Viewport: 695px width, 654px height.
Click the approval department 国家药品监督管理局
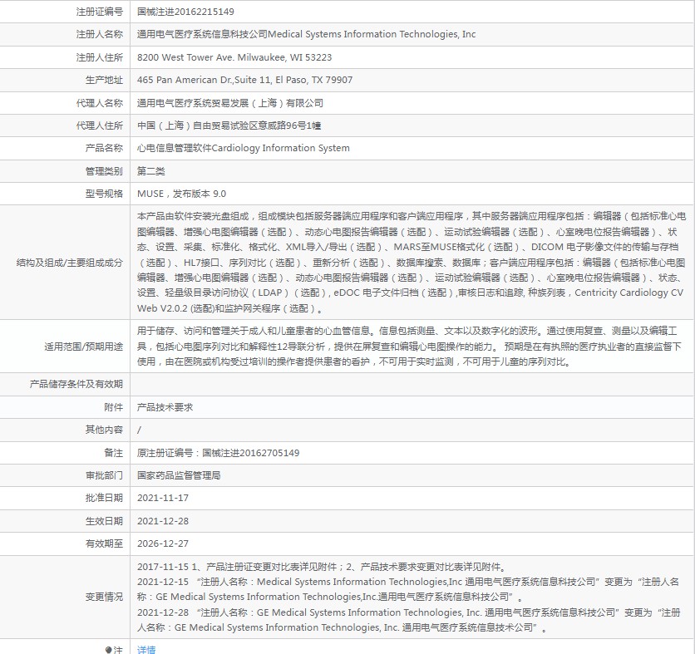[179, 475]
